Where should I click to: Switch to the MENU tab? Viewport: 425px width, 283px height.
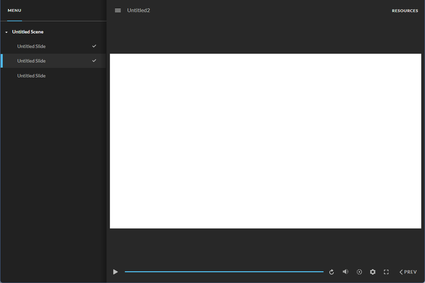(14, 11)
